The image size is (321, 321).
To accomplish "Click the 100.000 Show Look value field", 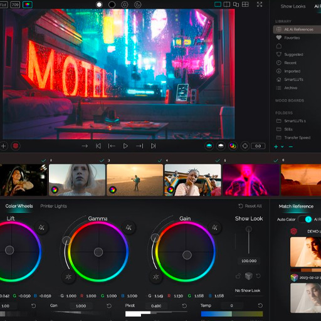I will 249,261.
